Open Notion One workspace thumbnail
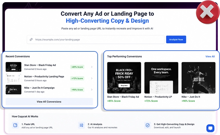This screenshot has height=135, width=220. click(161, 78)
